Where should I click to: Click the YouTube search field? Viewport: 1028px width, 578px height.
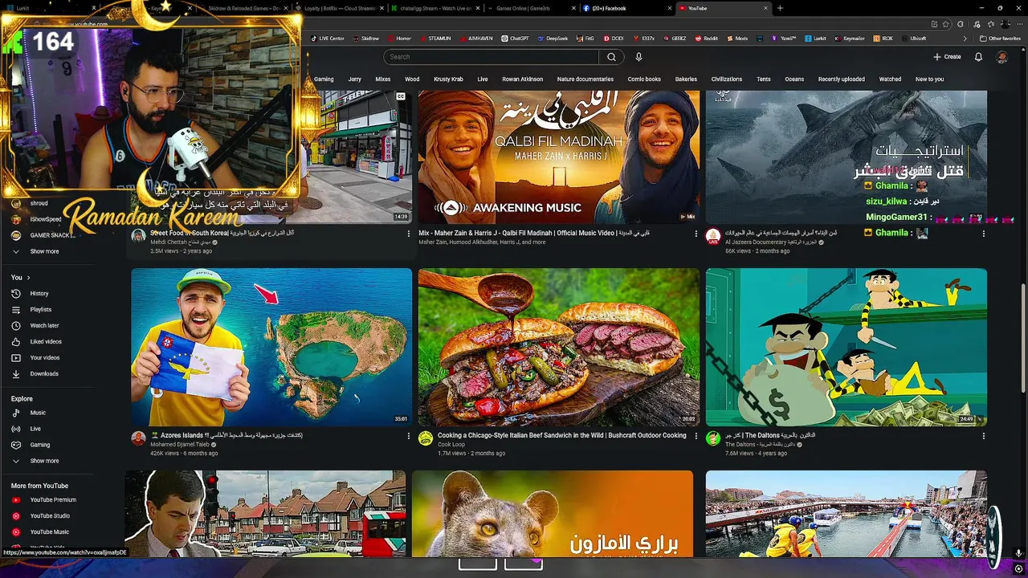coord(492,57)
